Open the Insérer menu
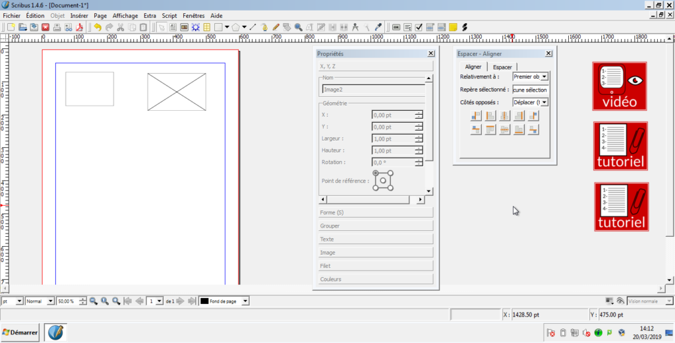This screenshot has height=343, width=675. [79, 15]
